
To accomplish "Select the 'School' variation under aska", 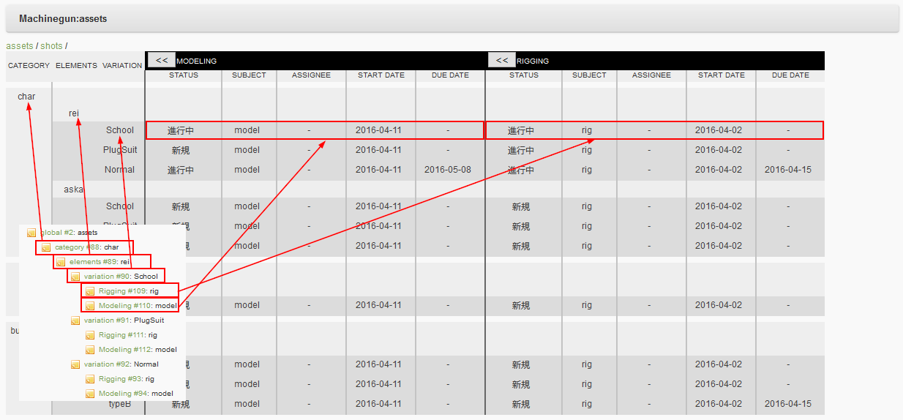I will pos(120,206).
